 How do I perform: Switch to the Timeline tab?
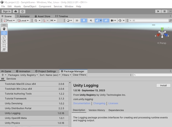point(62,16)
